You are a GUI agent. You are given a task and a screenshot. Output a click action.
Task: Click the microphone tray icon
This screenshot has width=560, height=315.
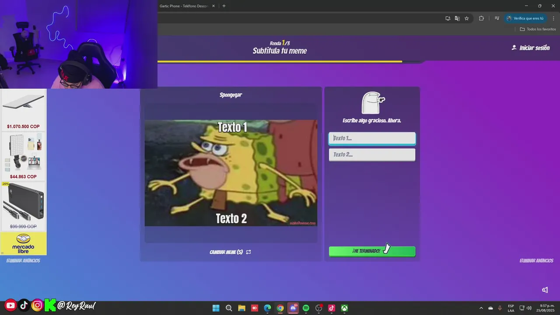pyautogui.click(x=500, y=308)
